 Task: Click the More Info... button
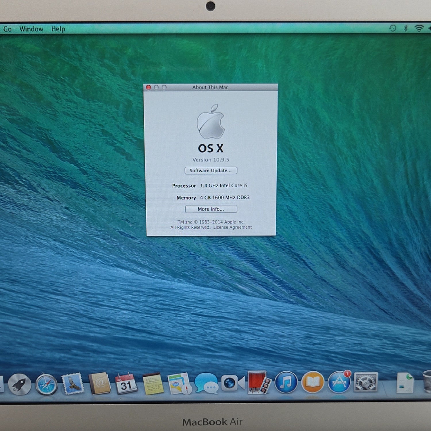[x=211, y=209]
